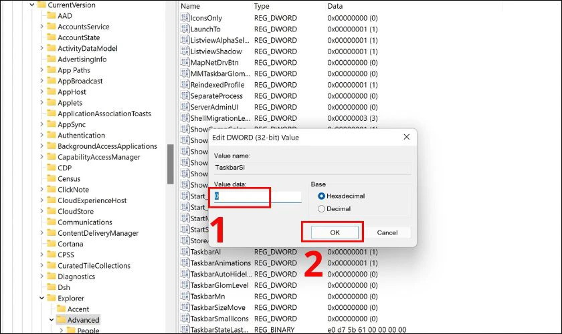Click the AccountState folder icon

(52, 37)
